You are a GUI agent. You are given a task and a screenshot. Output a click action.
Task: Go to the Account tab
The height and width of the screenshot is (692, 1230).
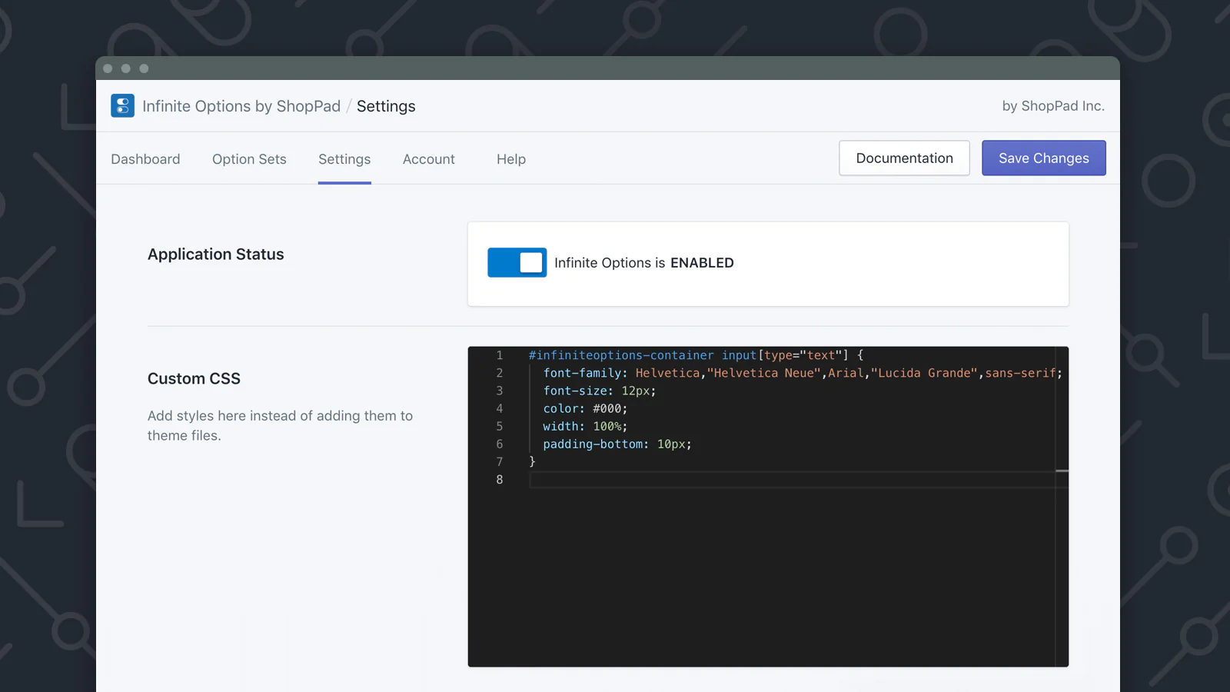tap(429, 159)
